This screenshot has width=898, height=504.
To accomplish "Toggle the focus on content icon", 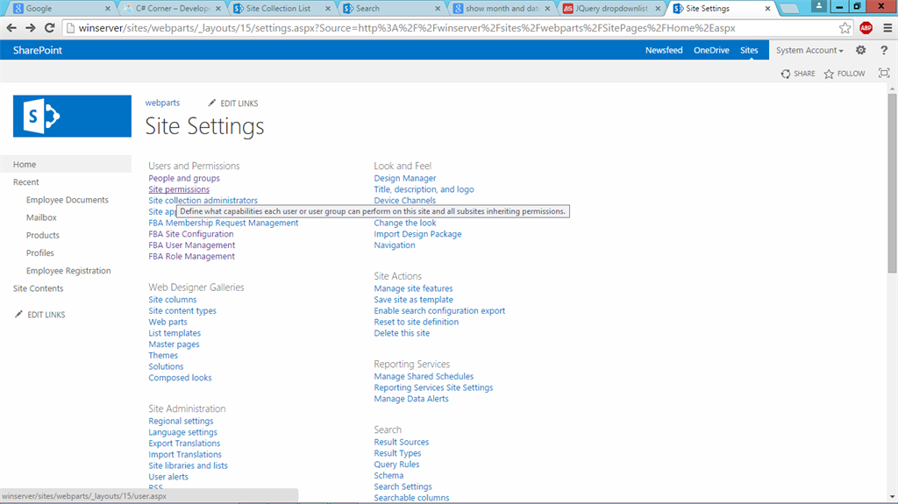I will [883, 74].
